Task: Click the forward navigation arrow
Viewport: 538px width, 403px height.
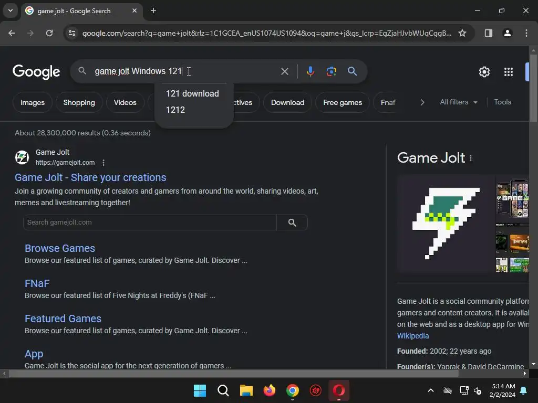Action: pos(30,33)
